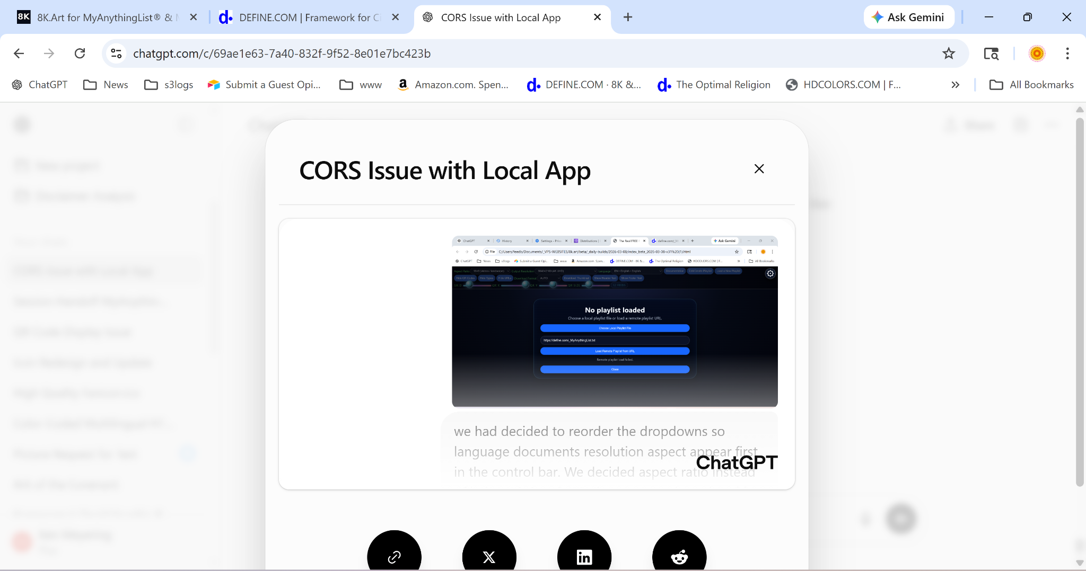Open the Amazon.com bookmark
Screen dimensions: 1086x571
pos(453,85)
